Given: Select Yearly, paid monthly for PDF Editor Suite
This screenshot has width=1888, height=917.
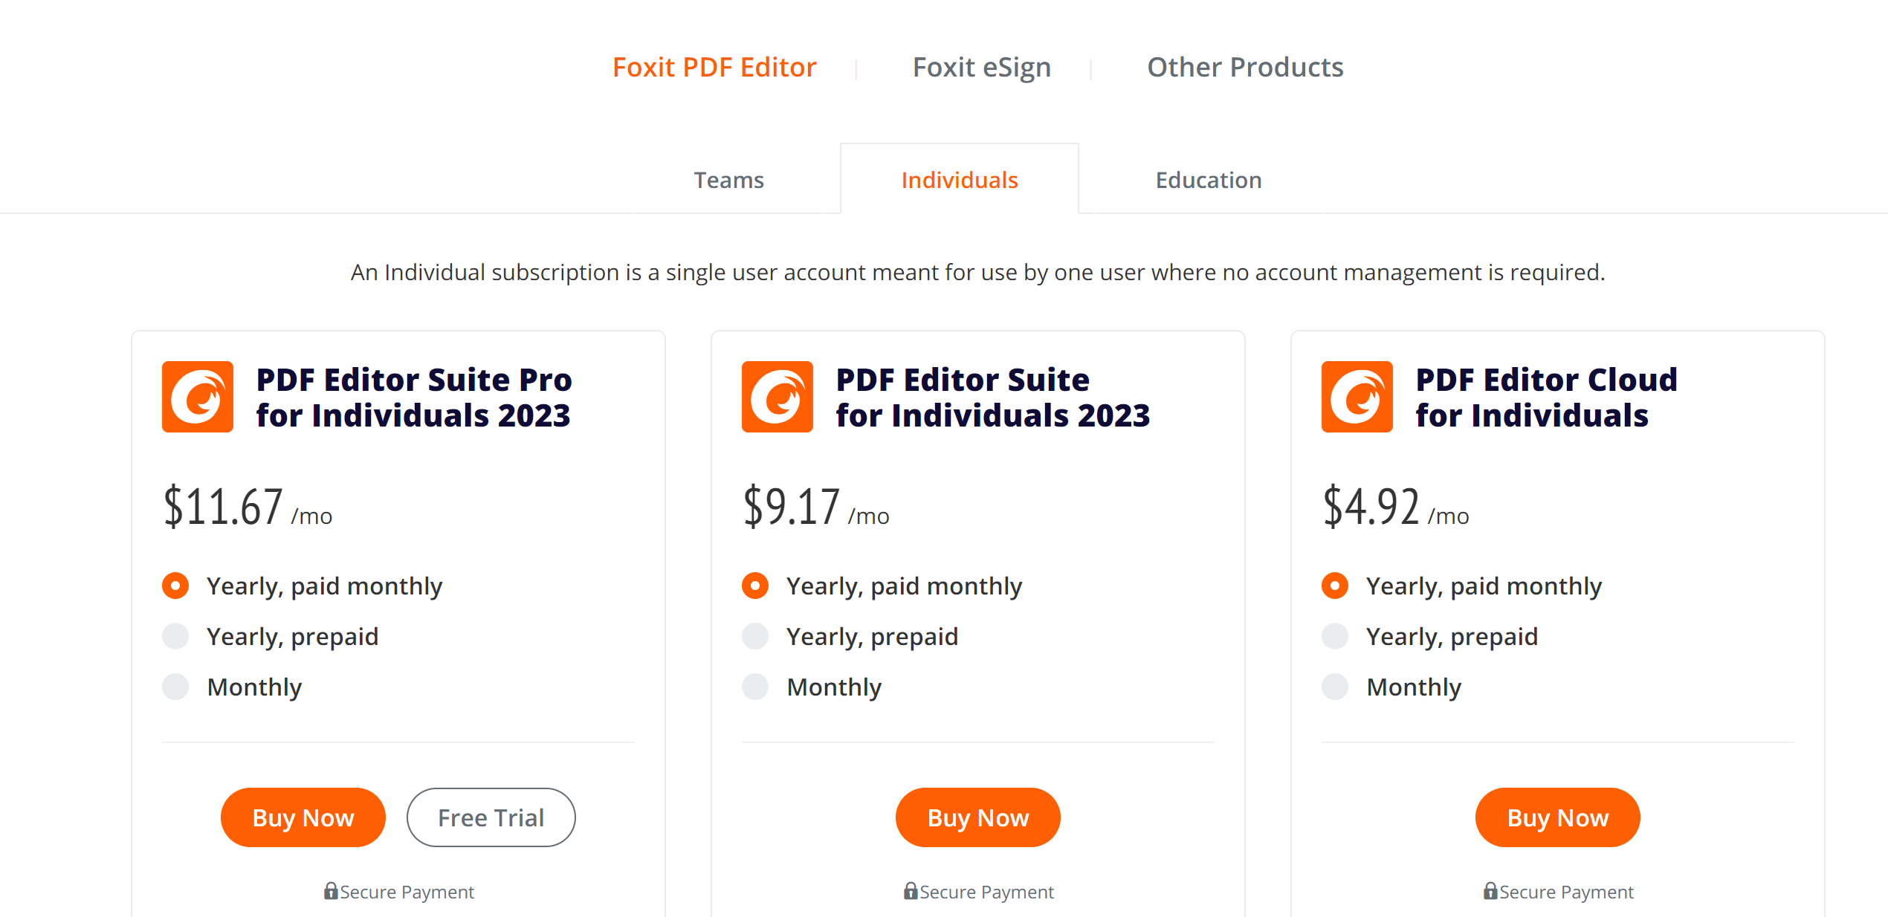Looking at the screenshot, I should [755, 586].
